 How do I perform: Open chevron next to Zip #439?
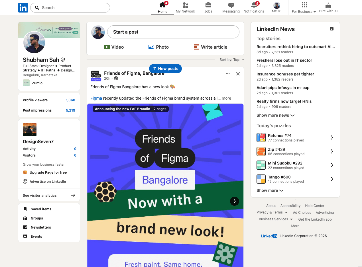[x=332, y=151]
